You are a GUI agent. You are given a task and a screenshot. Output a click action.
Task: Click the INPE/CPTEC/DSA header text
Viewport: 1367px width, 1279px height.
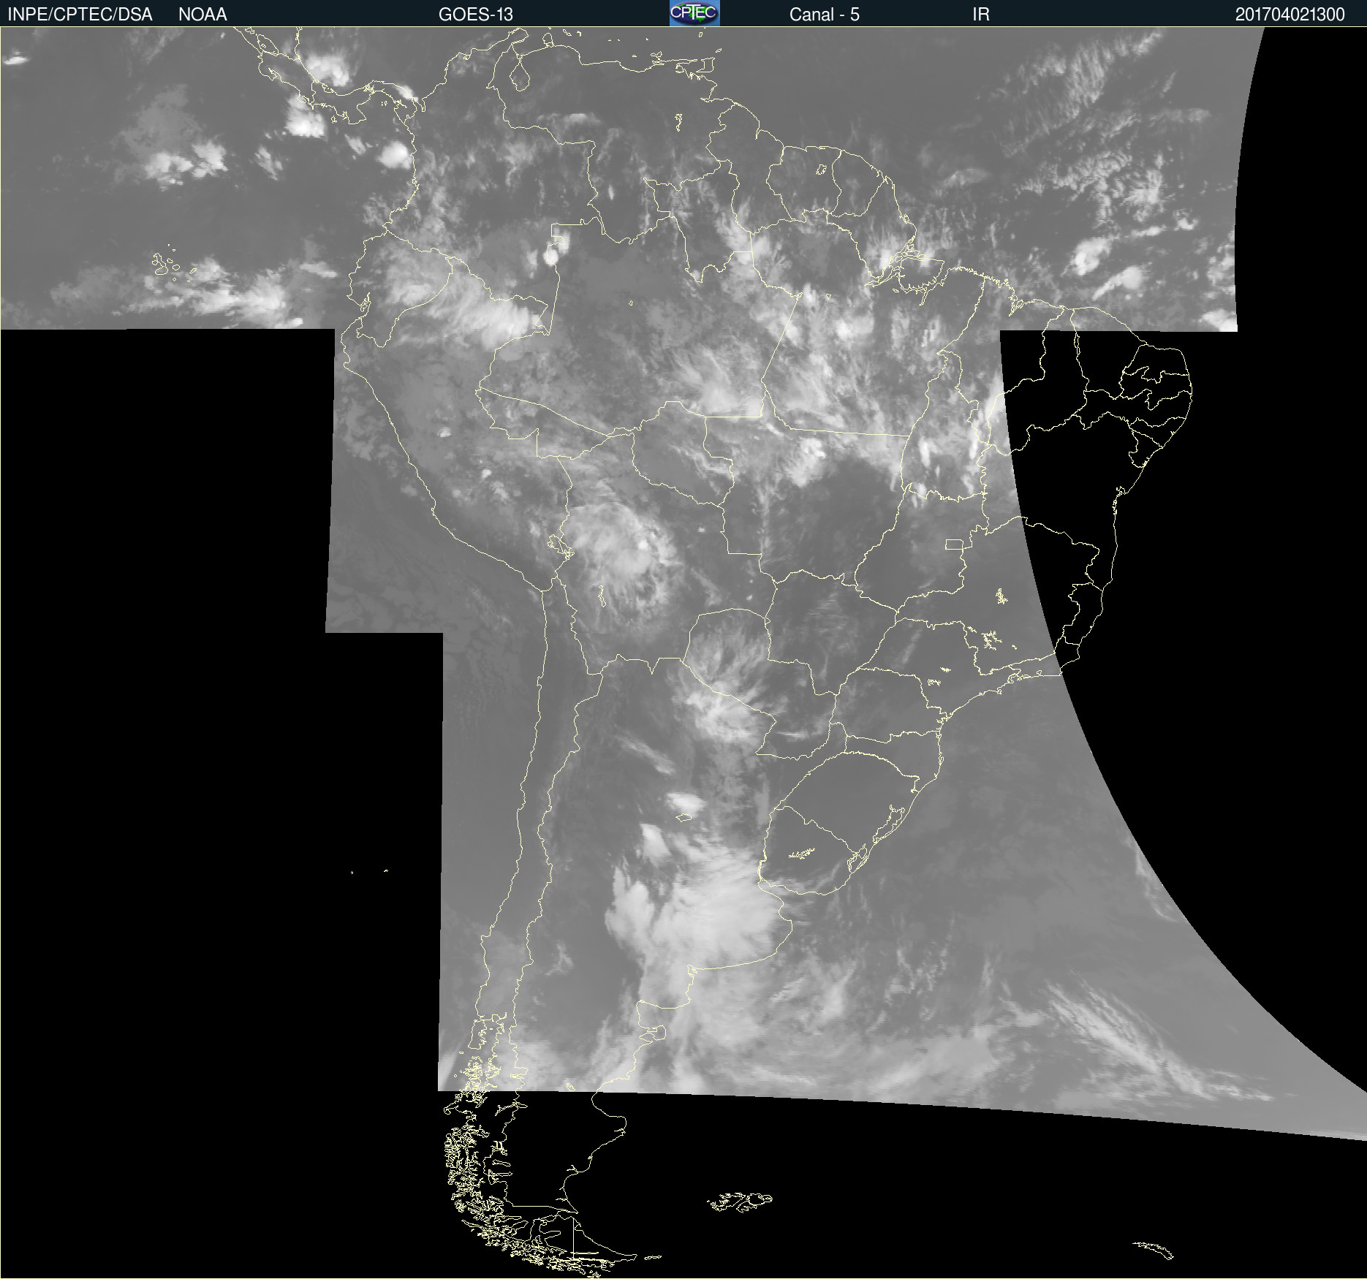point(80,15)
